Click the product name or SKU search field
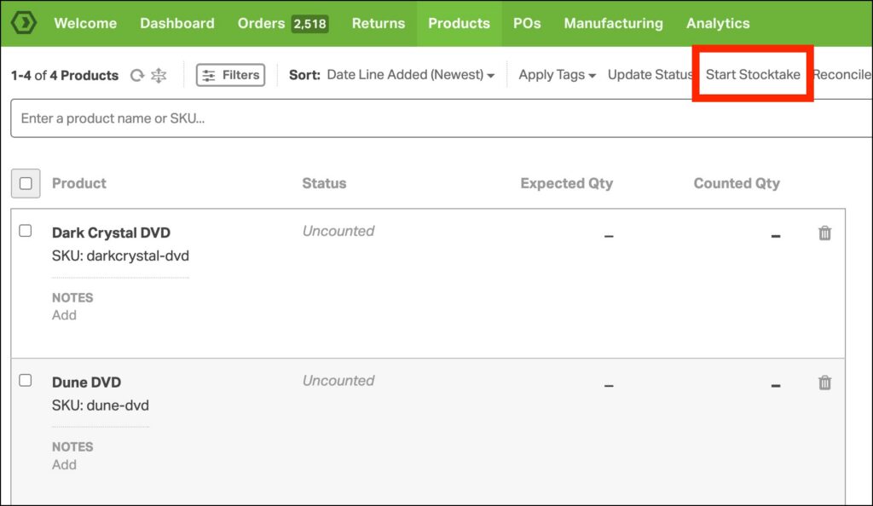This screenshot has height=506, width=873. [426, 118]
